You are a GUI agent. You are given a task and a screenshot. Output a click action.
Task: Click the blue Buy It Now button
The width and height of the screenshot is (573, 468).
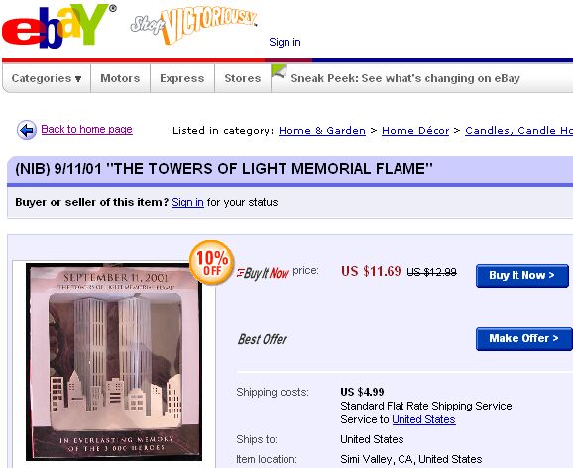click(x=522, y=276)
